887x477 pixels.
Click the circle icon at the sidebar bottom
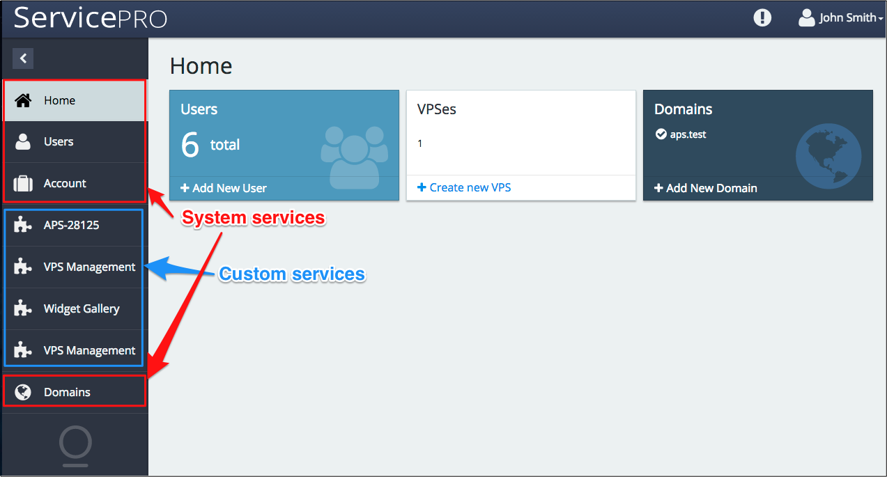[75, 444]
